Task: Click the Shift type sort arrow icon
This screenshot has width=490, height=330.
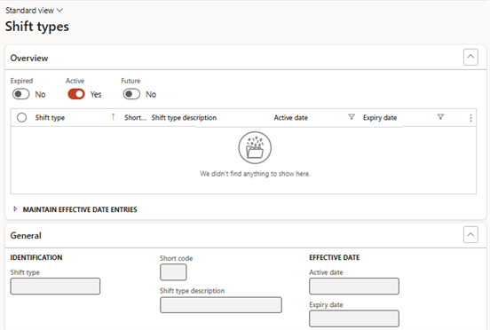Action: (x=113, y=117)
